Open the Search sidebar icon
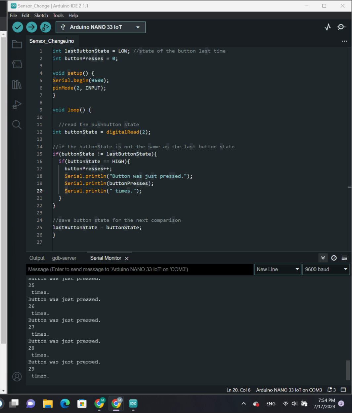 (17, 125)
